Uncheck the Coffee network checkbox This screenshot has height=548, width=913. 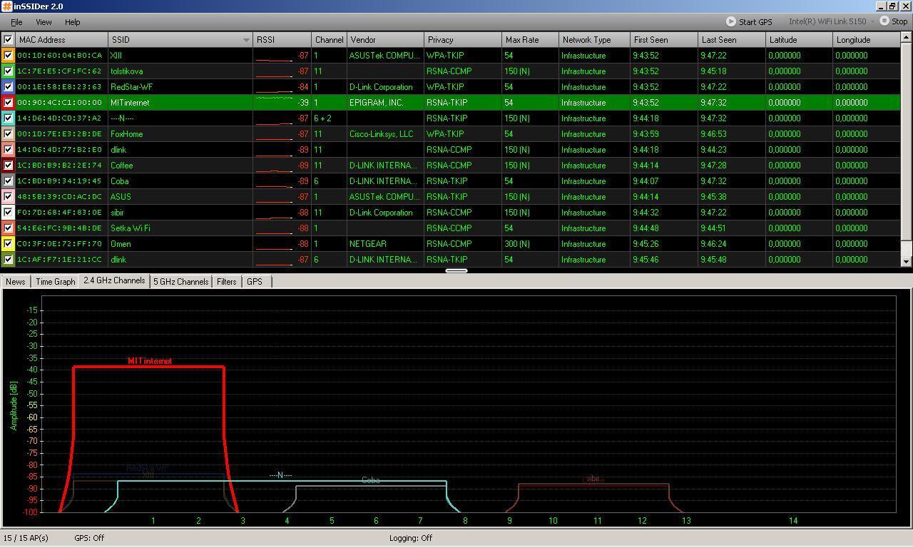8,166
